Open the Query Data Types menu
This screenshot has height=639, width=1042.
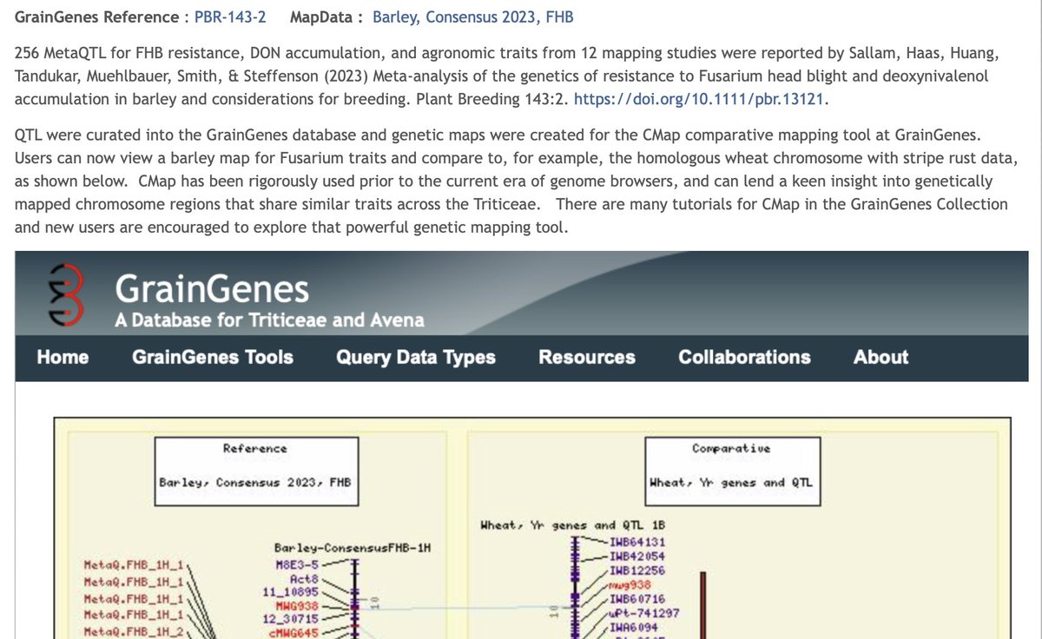pos(416,357)
